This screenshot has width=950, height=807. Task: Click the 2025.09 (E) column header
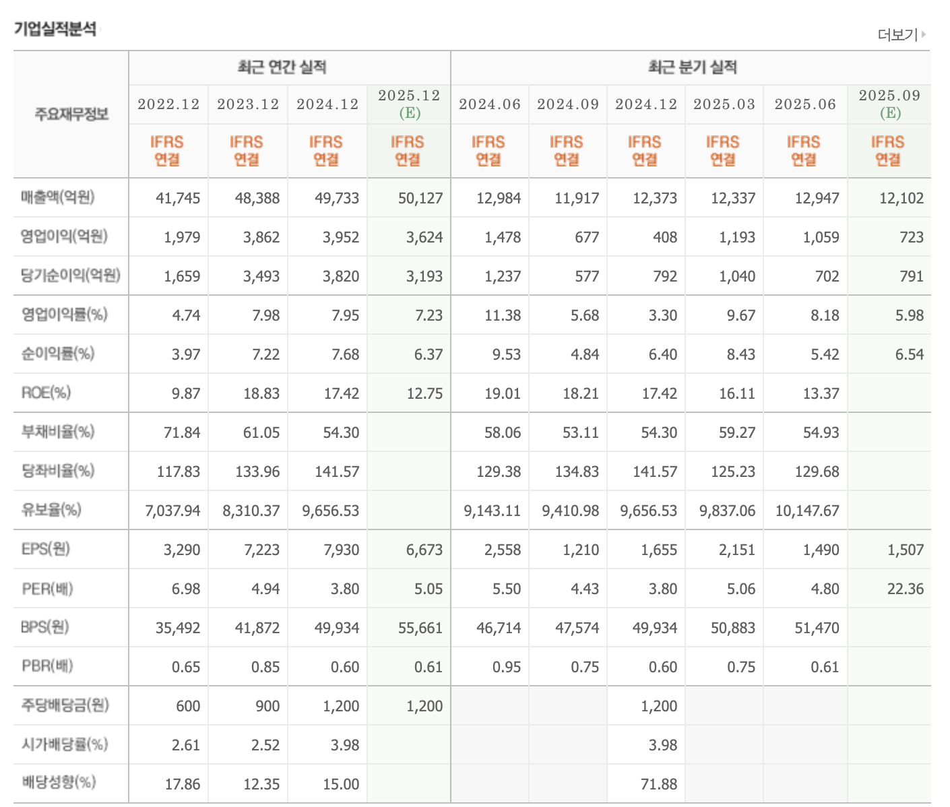[889, 104]
